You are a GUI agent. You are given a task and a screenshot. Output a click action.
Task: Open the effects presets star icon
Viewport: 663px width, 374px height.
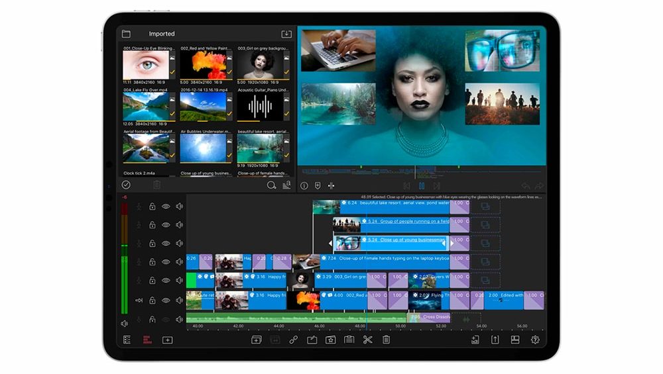click(331, 340)
